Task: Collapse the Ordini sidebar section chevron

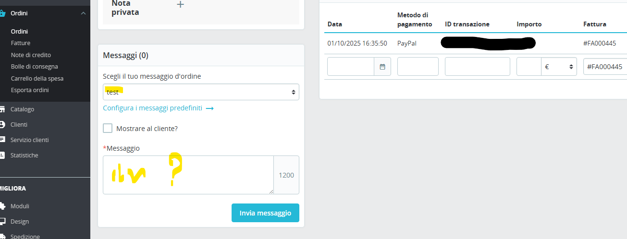Action: click(x=84, y=13)
